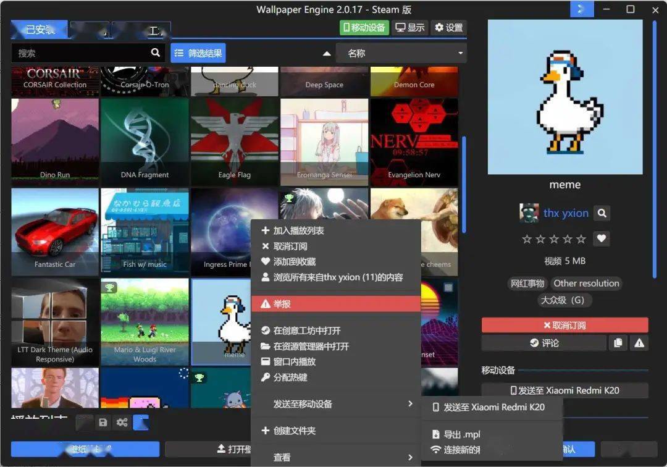Click the save playlist floppy disk icon
Screen dimensions: 667x467
pos(103,423)
